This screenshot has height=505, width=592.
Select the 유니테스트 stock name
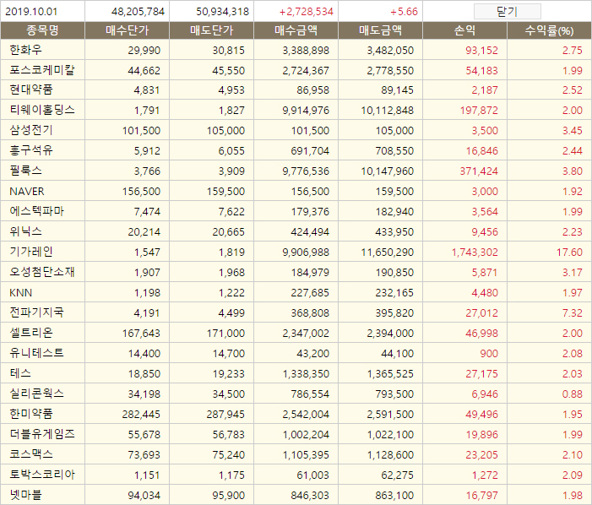click(x=36, y=353)
